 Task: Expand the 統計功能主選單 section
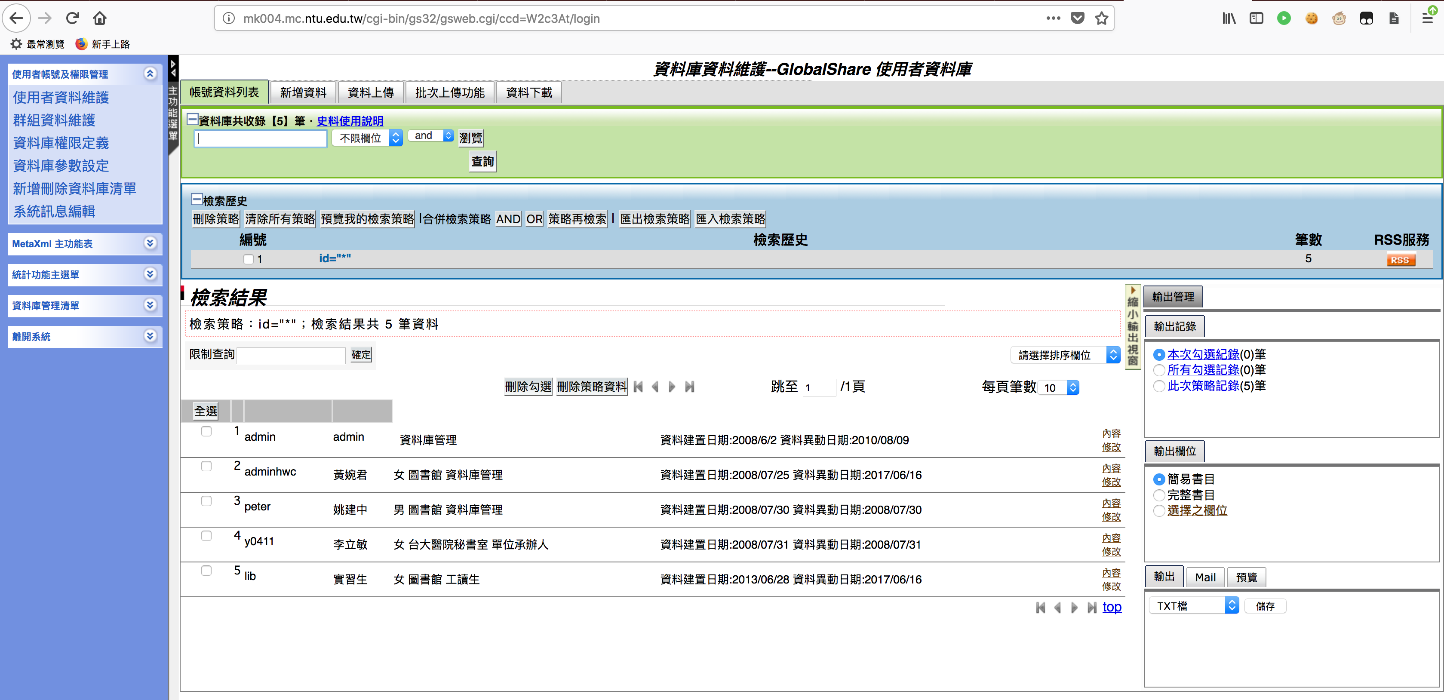150,274
